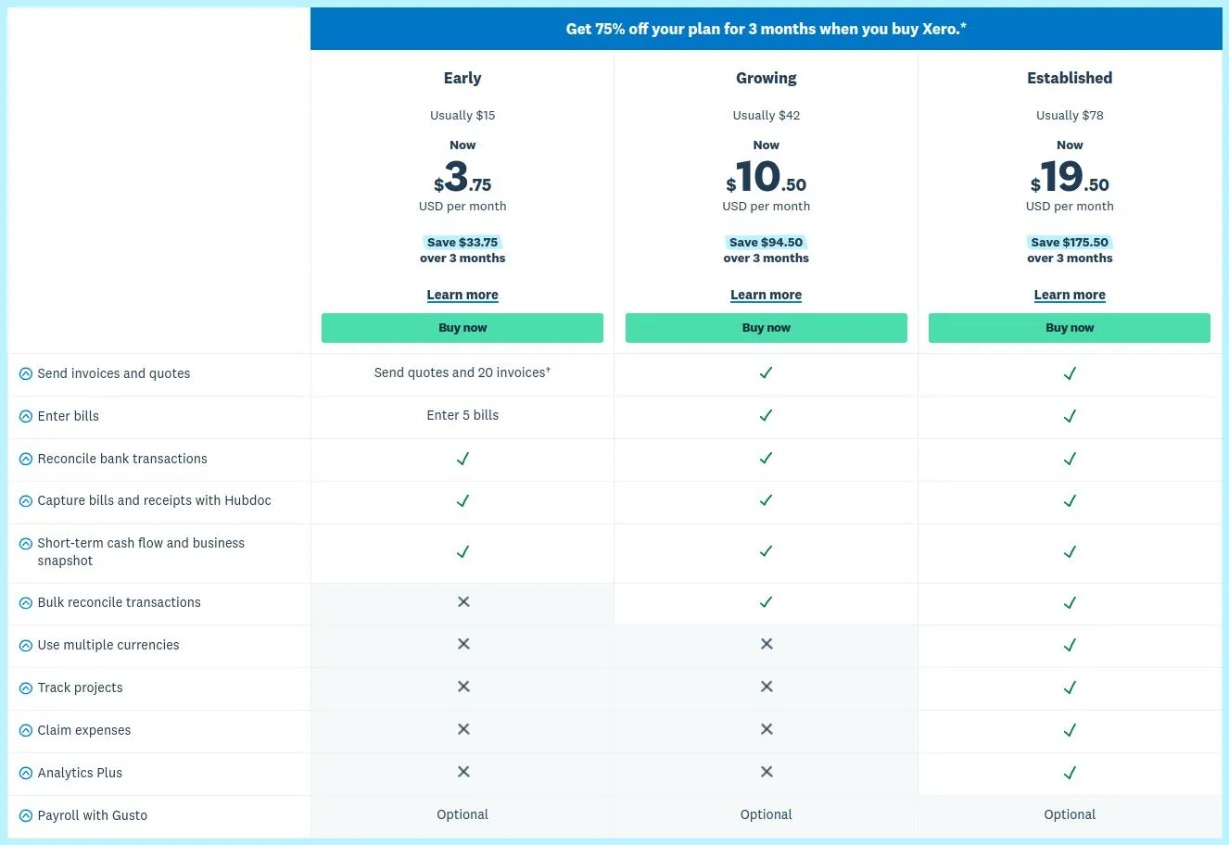
Task: Expand the 'Analytics Plus' chevron icon
Action: pos(26,774)
